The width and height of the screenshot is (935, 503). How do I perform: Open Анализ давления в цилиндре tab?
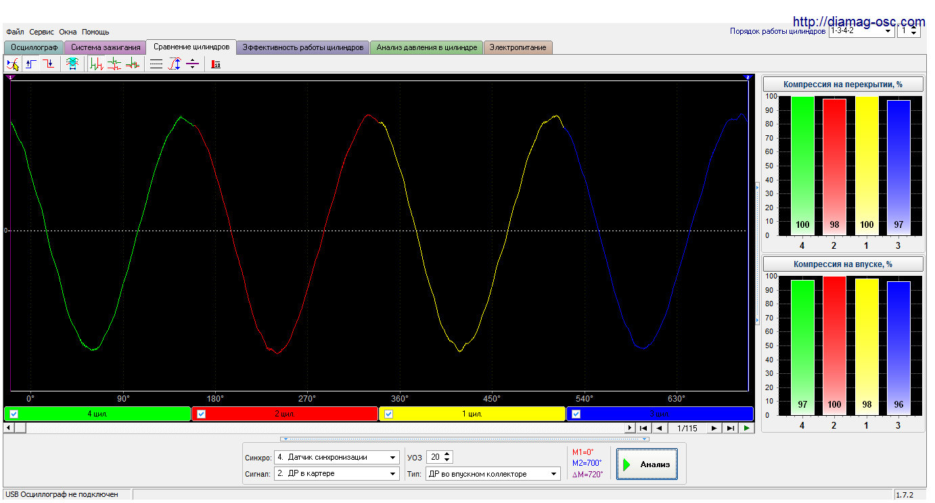[x=427, y=47]
